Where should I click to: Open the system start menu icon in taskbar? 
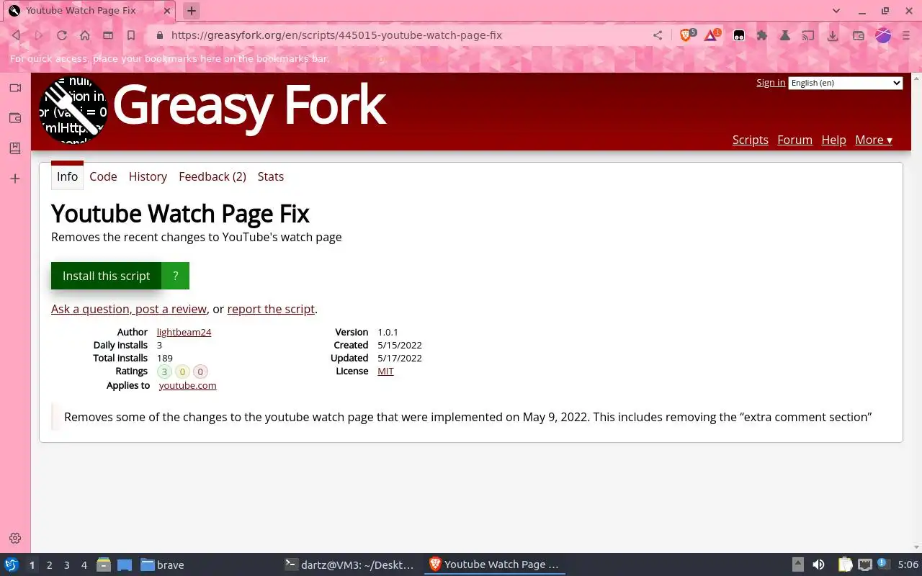click(x=12, y=564)
